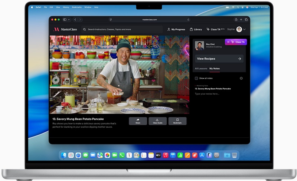This screenshot has width=297, height=181.
Task: Open Control Center in the menu bar
Action: pyautogui.click(x=242, y=7)
